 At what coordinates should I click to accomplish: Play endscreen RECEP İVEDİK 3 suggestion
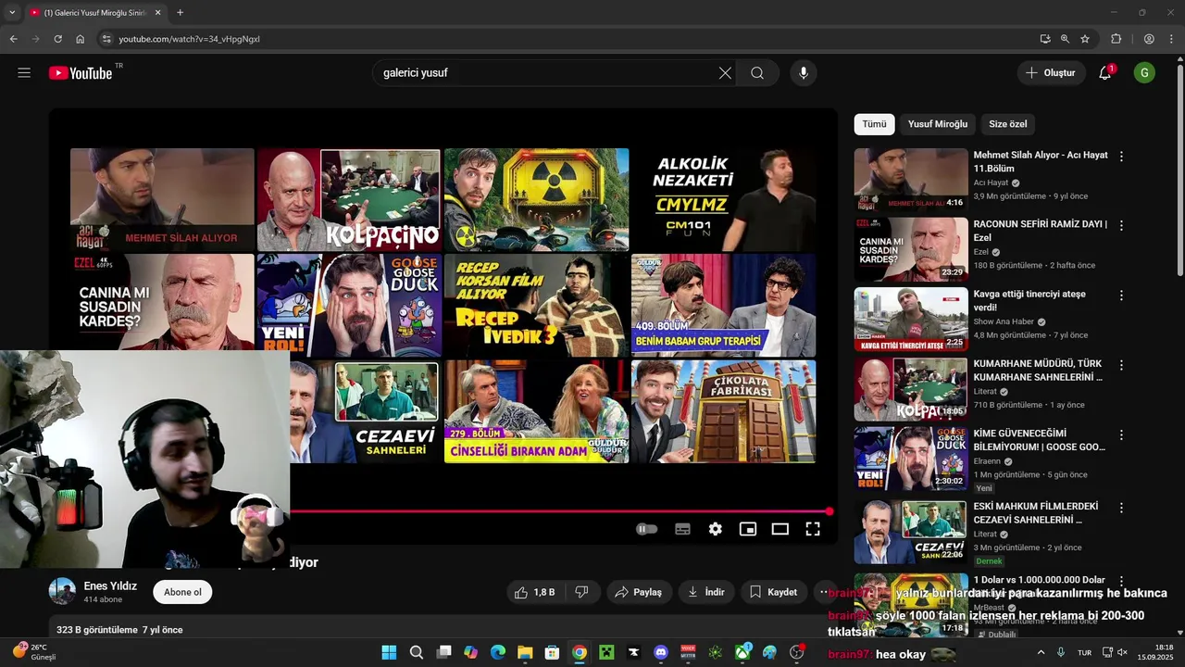536,306
